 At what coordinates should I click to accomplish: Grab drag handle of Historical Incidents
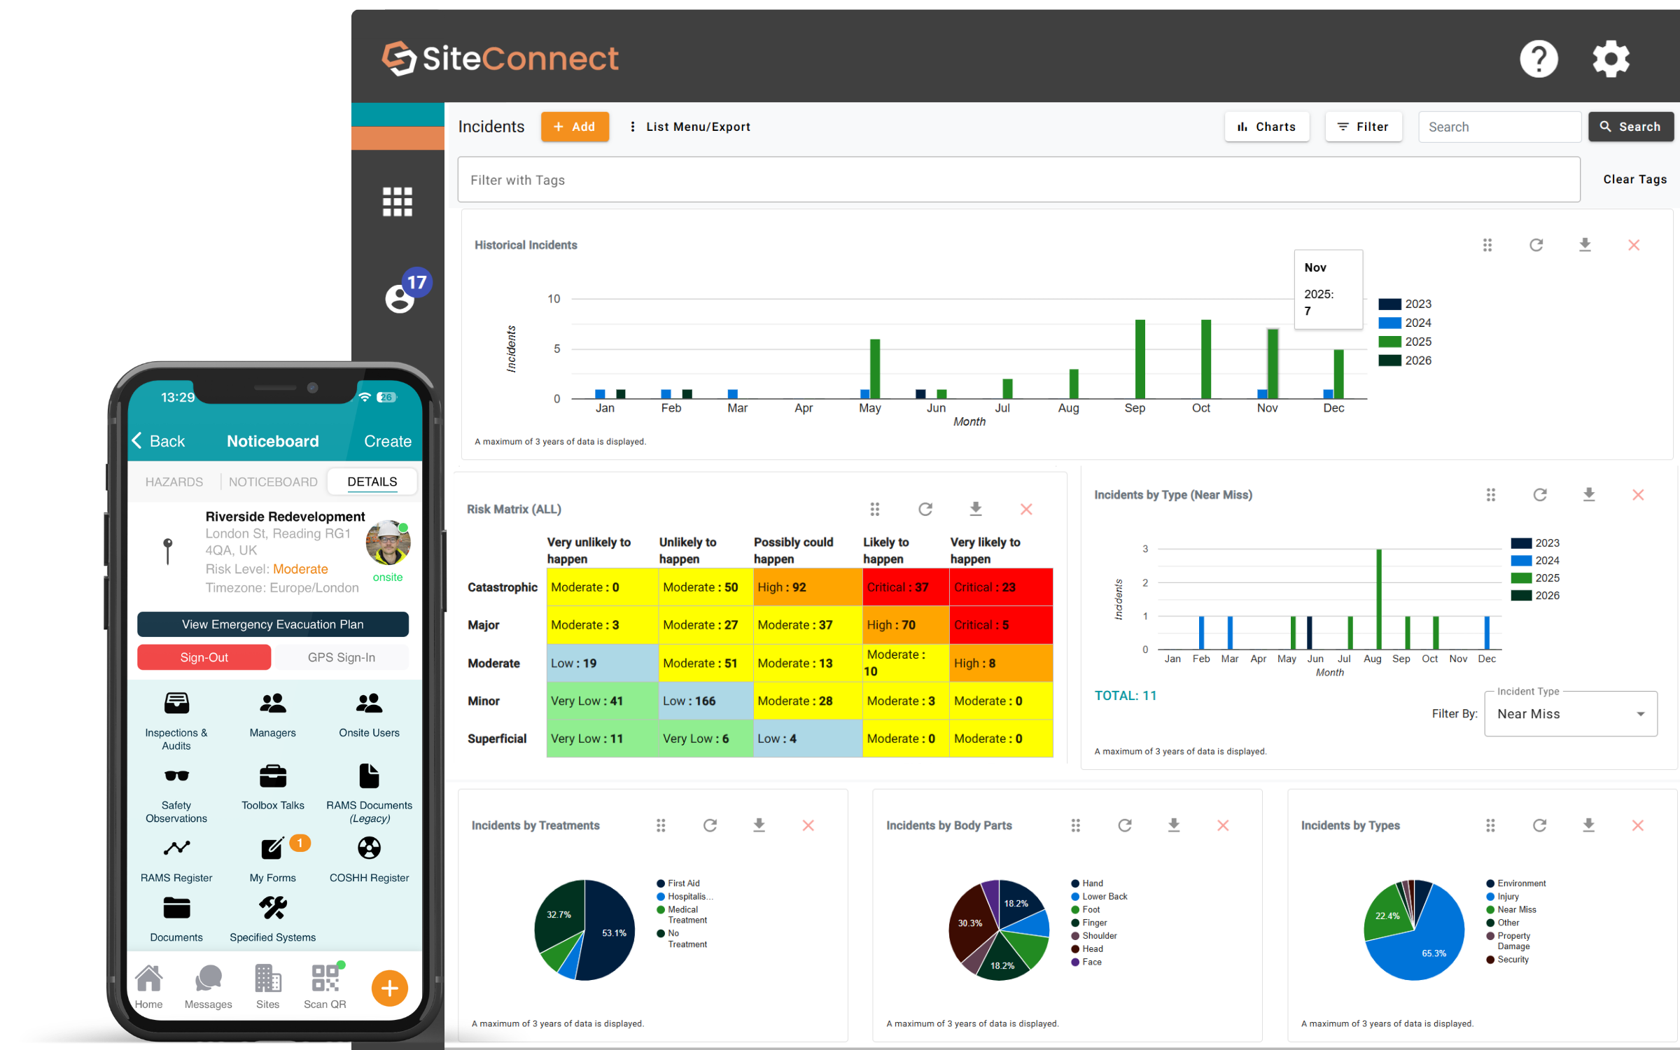coord(1487,245)
